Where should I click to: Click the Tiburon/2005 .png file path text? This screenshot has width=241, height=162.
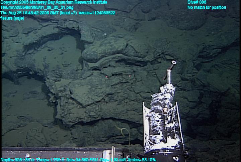tap(37, 8)
